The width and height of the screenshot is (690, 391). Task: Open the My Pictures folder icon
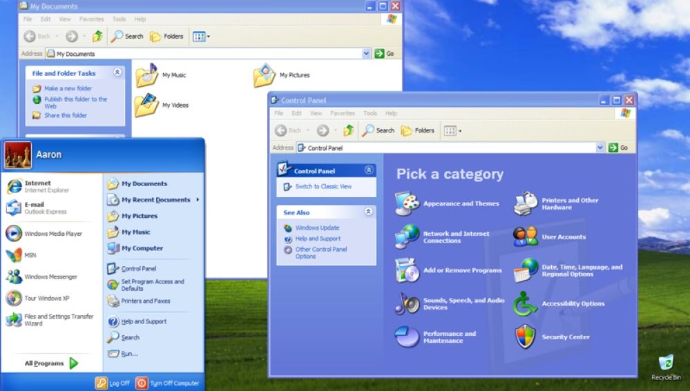click(x=264, y=75)
